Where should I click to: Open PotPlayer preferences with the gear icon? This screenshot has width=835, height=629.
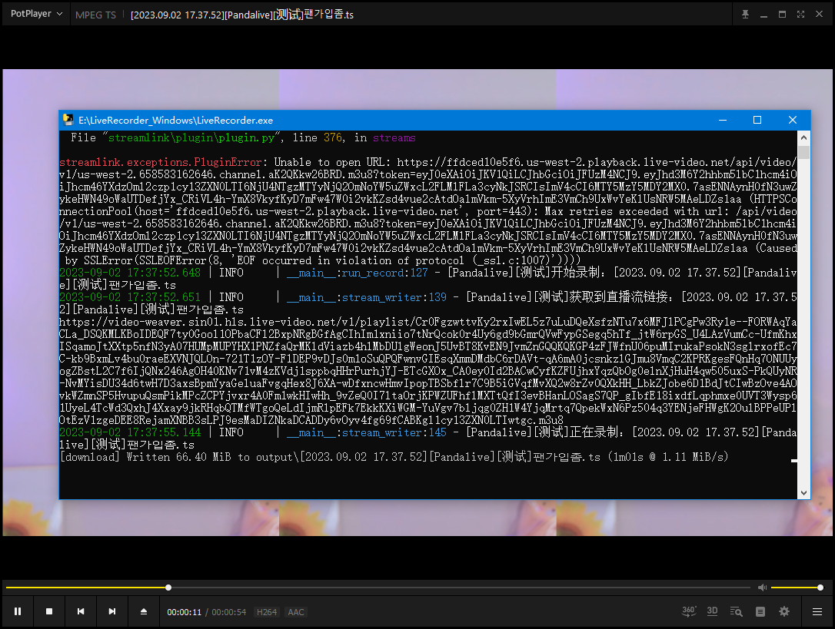(783, 611)
